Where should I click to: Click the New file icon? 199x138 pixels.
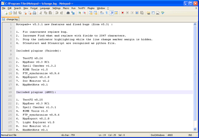click(6, 13)
